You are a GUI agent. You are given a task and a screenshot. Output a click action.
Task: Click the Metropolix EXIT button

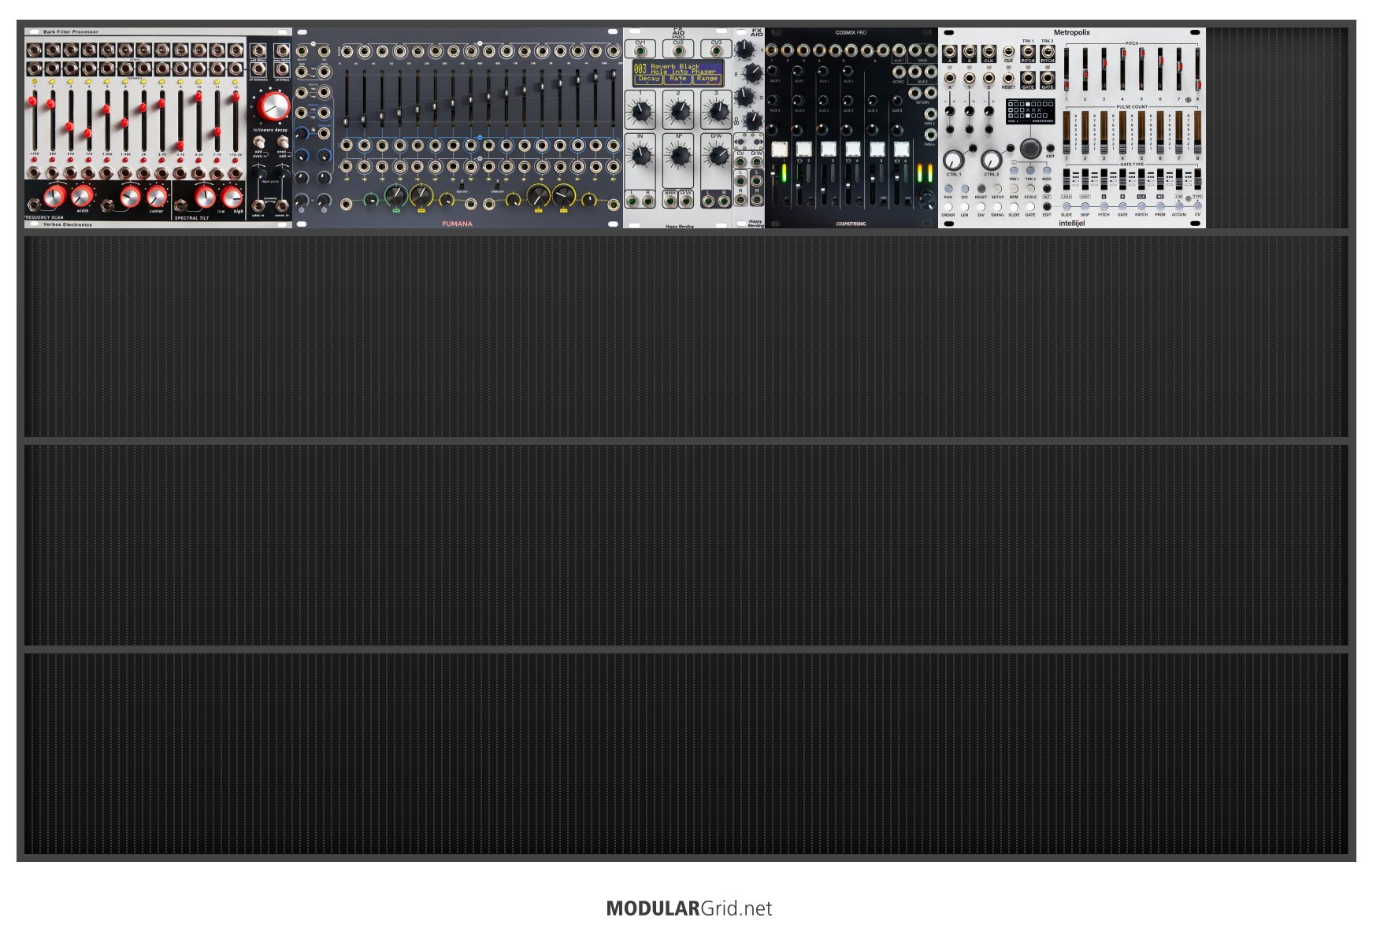point(1050,148)
